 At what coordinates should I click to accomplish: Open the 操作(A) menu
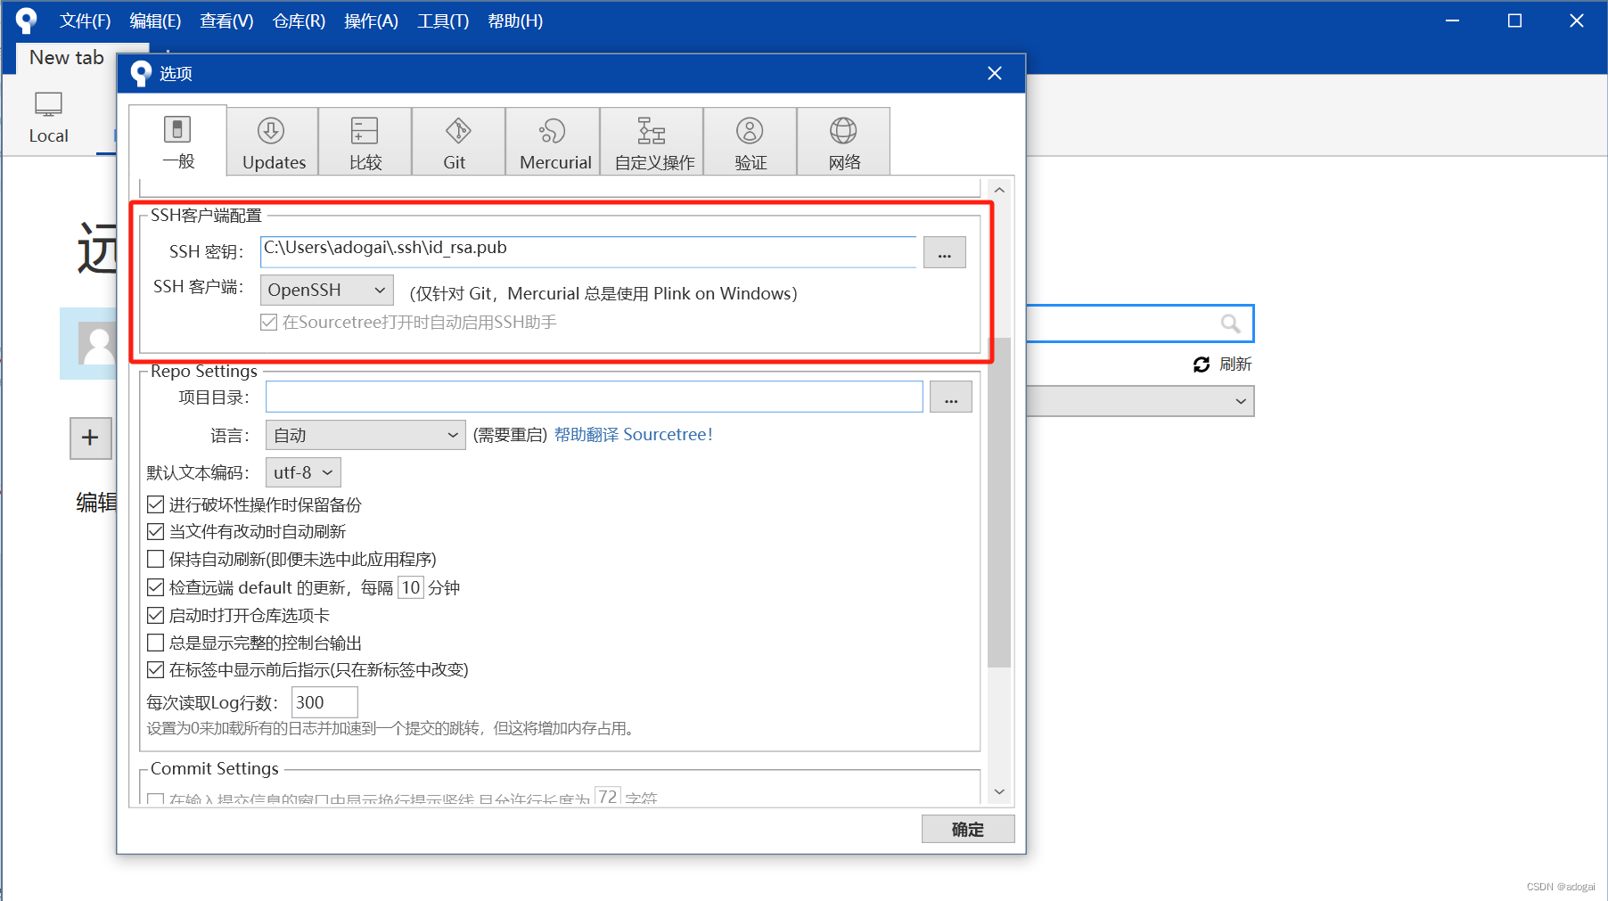pos(371,20)
